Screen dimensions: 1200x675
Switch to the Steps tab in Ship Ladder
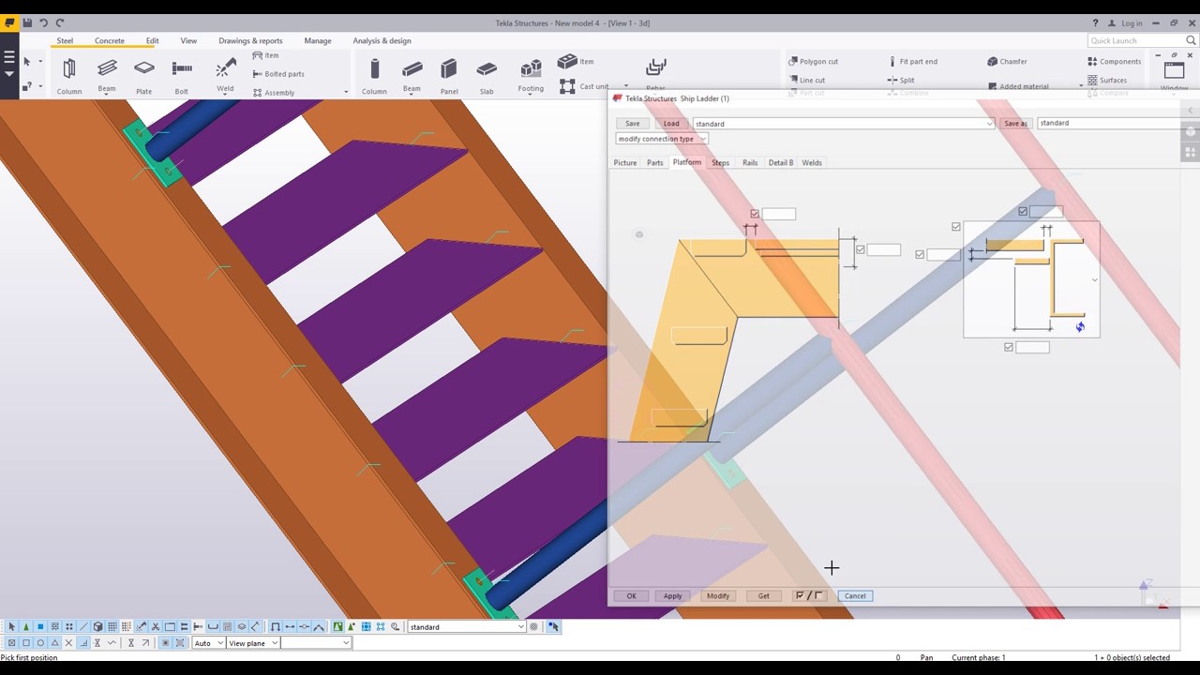point(720,162)
